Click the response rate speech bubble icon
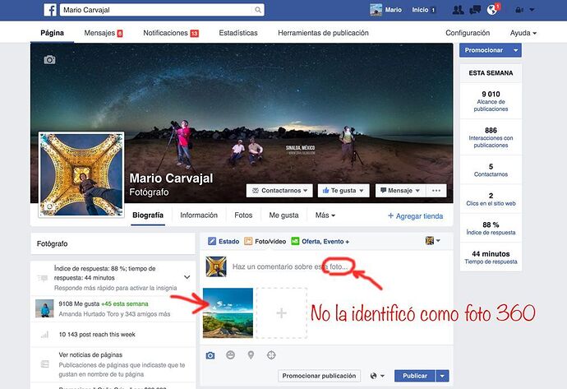 click(x=42, y=278)
